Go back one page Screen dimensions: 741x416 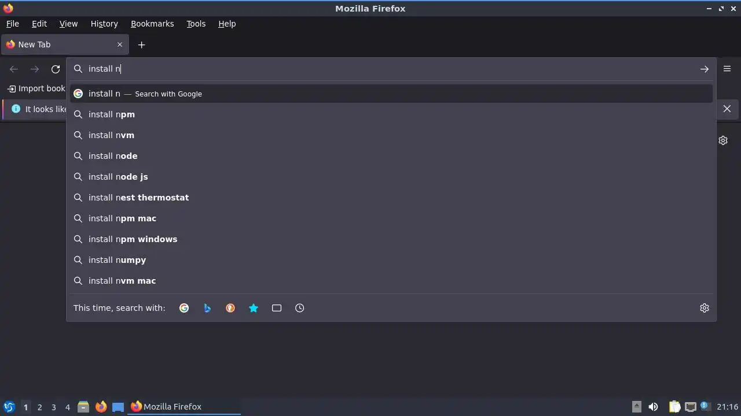(14, 69)
